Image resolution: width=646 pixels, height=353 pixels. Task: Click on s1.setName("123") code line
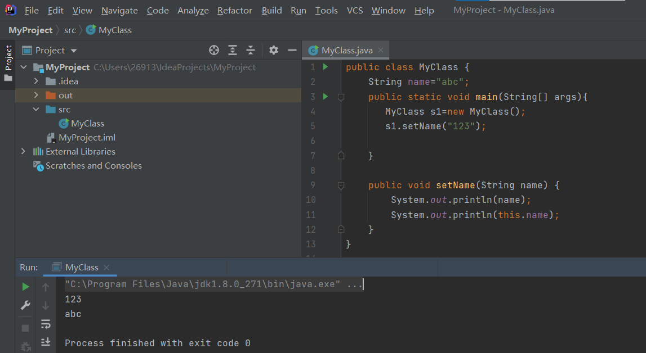tap(435, 126)
